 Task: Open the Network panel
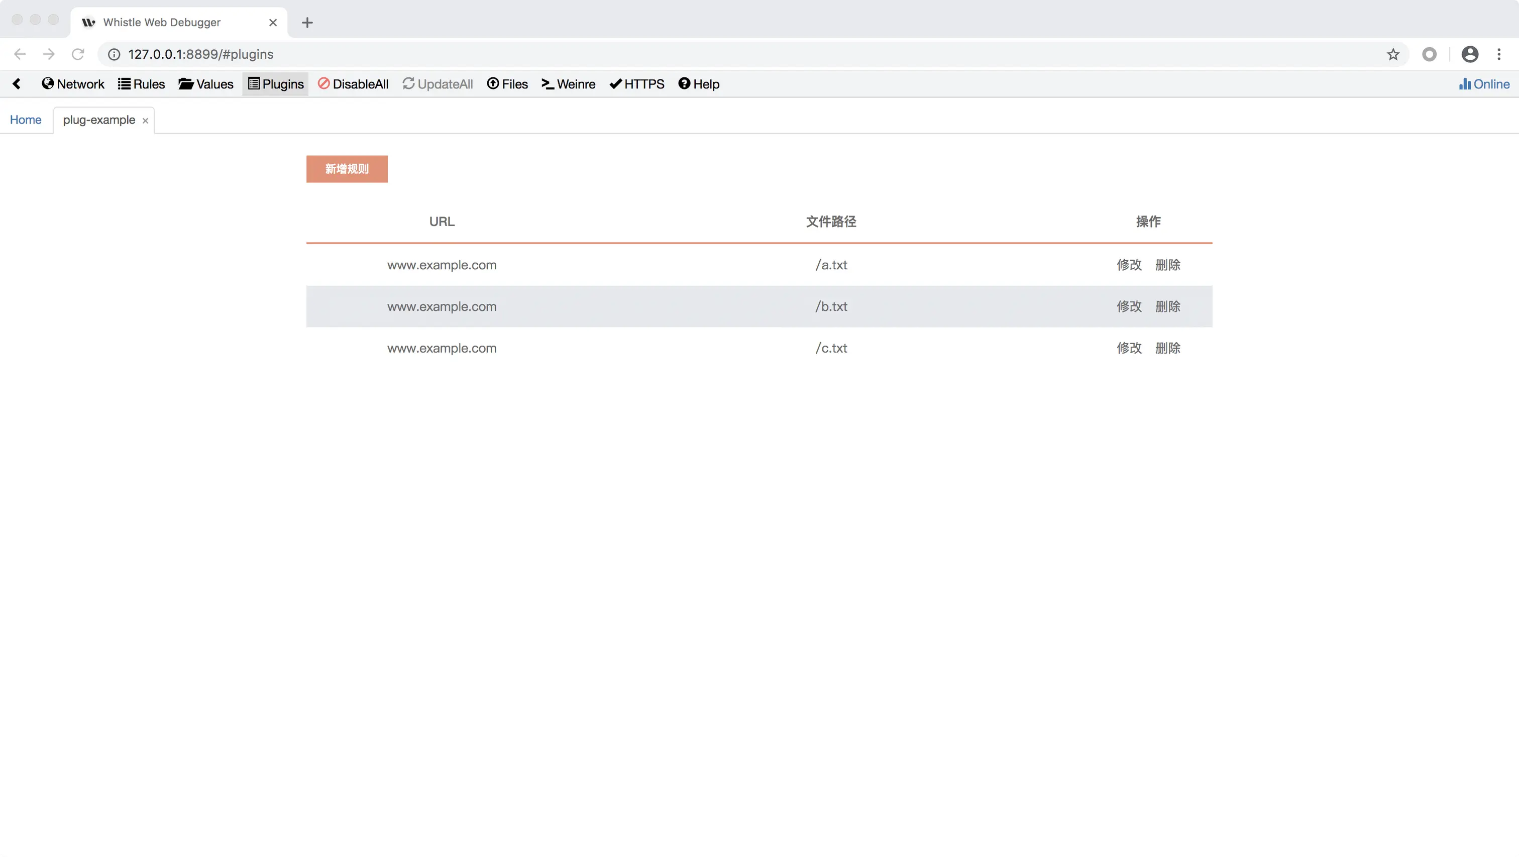[73, 84]
